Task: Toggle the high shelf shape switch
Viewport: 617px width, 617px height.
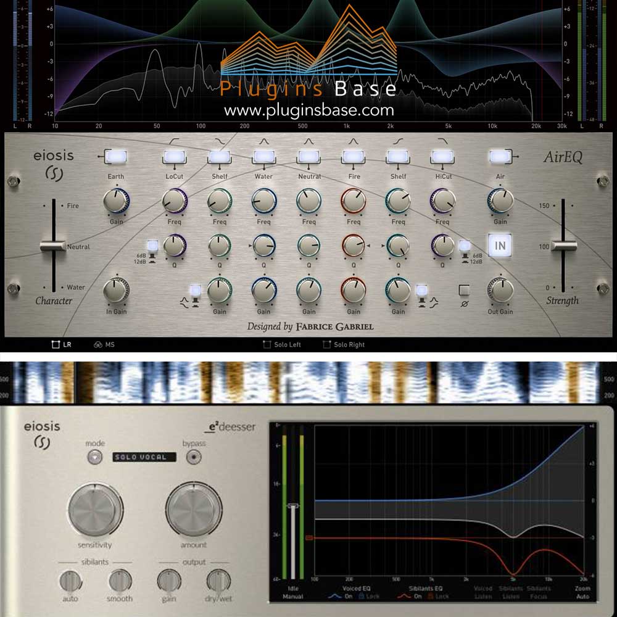Action: pyautogui.click(x=421, y=291)
